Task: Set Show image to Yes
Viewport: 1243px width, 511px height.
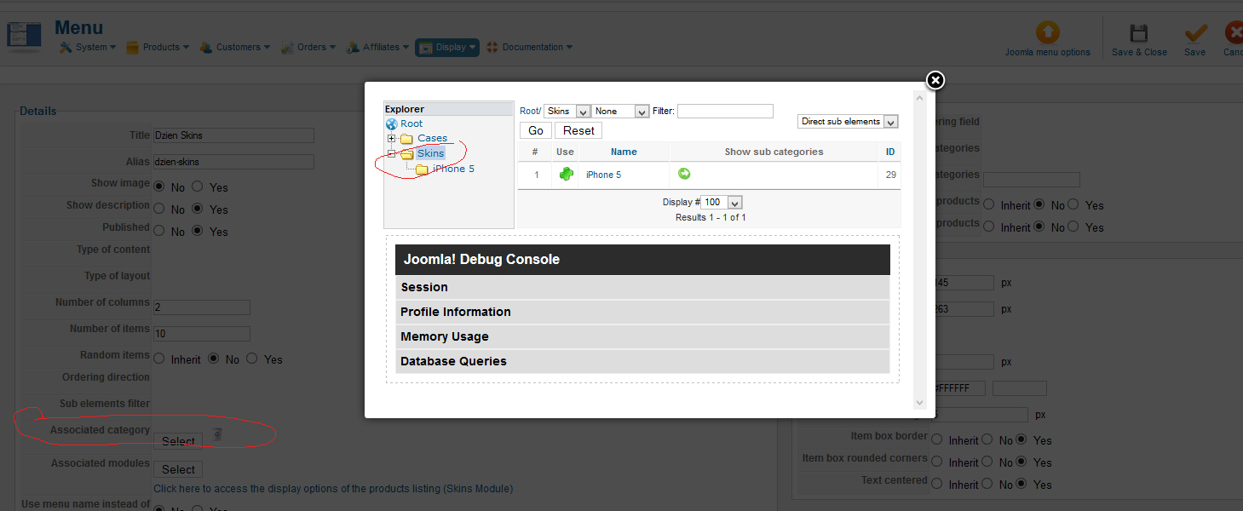Action: pyautogui.click(x=198, y=187)
